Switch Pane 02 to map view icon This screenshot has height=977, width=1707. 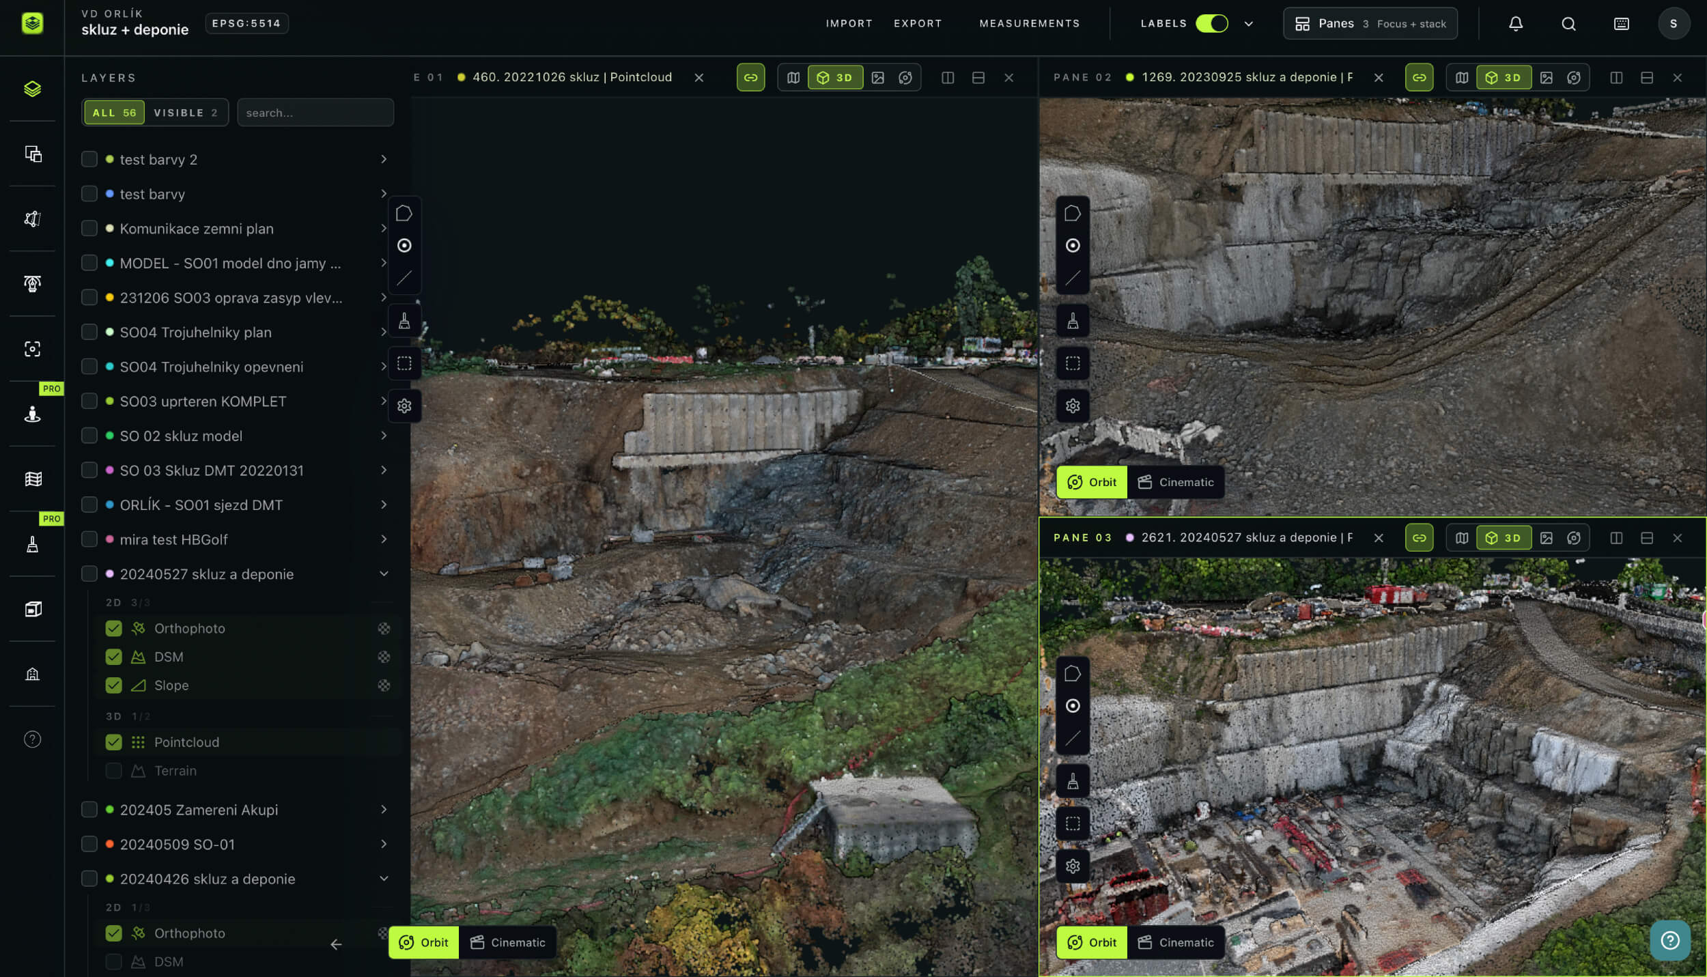tap(1461, 78)
